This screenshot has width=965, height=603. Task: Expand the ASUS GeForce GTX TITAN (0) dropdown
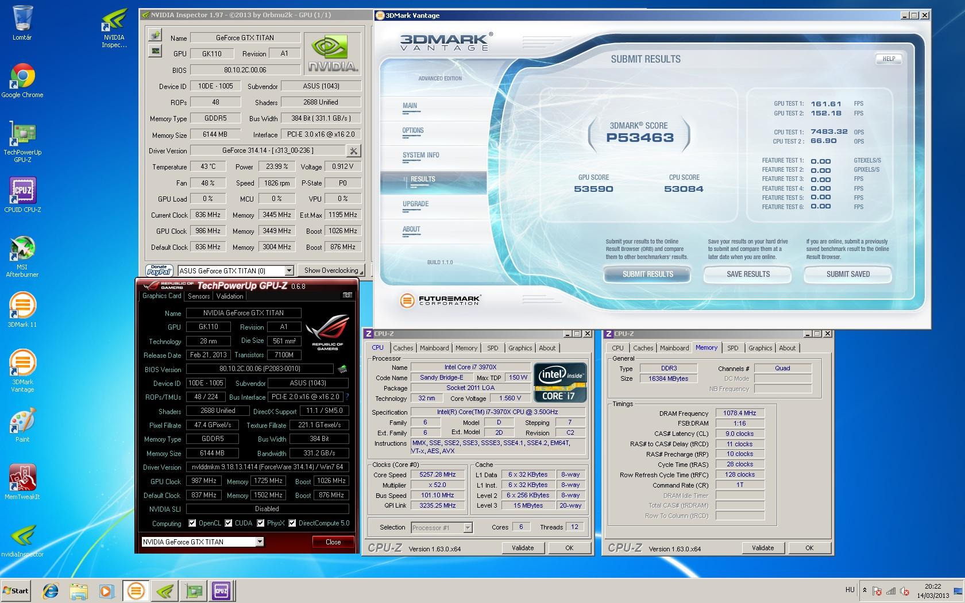289,270
